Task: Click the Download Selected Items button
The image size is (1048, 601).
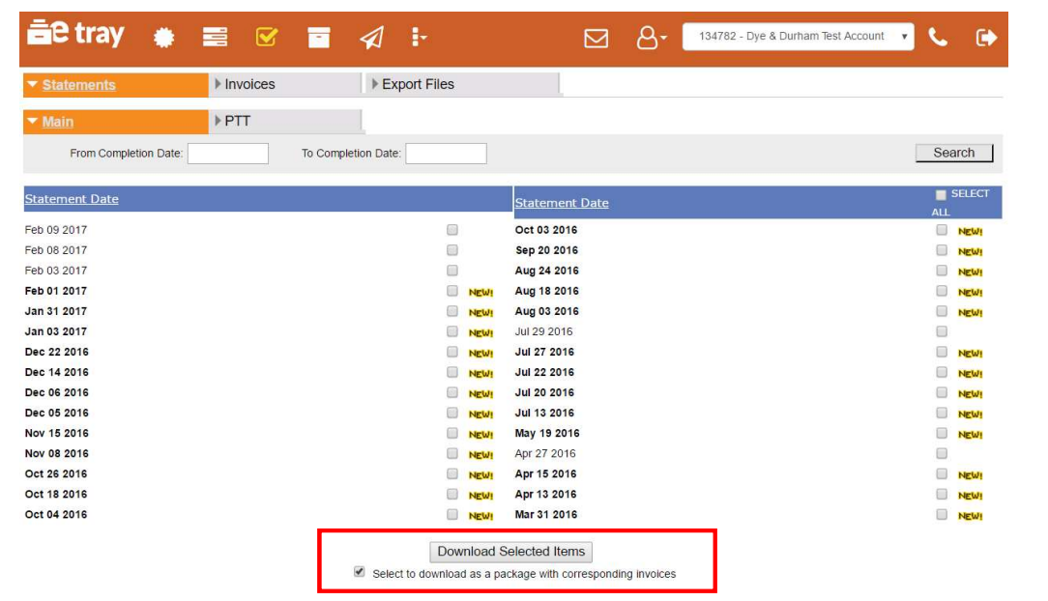Action: pyautogui.click(x=510, y=552)
